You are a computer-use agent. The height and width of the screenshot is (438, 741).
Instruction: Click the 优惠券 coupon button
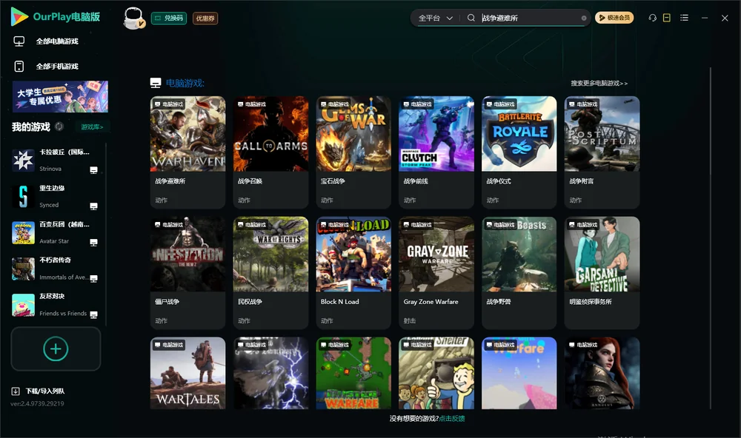(205, 18)
